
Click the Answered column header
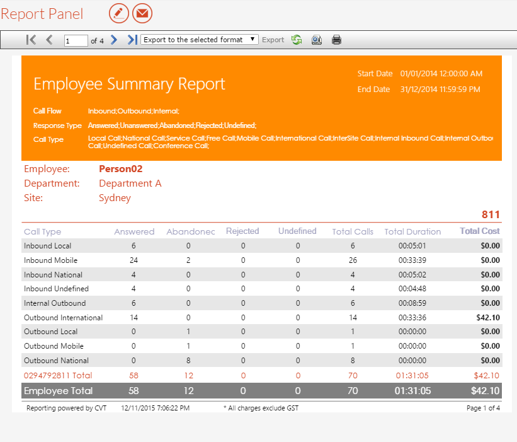[134, 231]
